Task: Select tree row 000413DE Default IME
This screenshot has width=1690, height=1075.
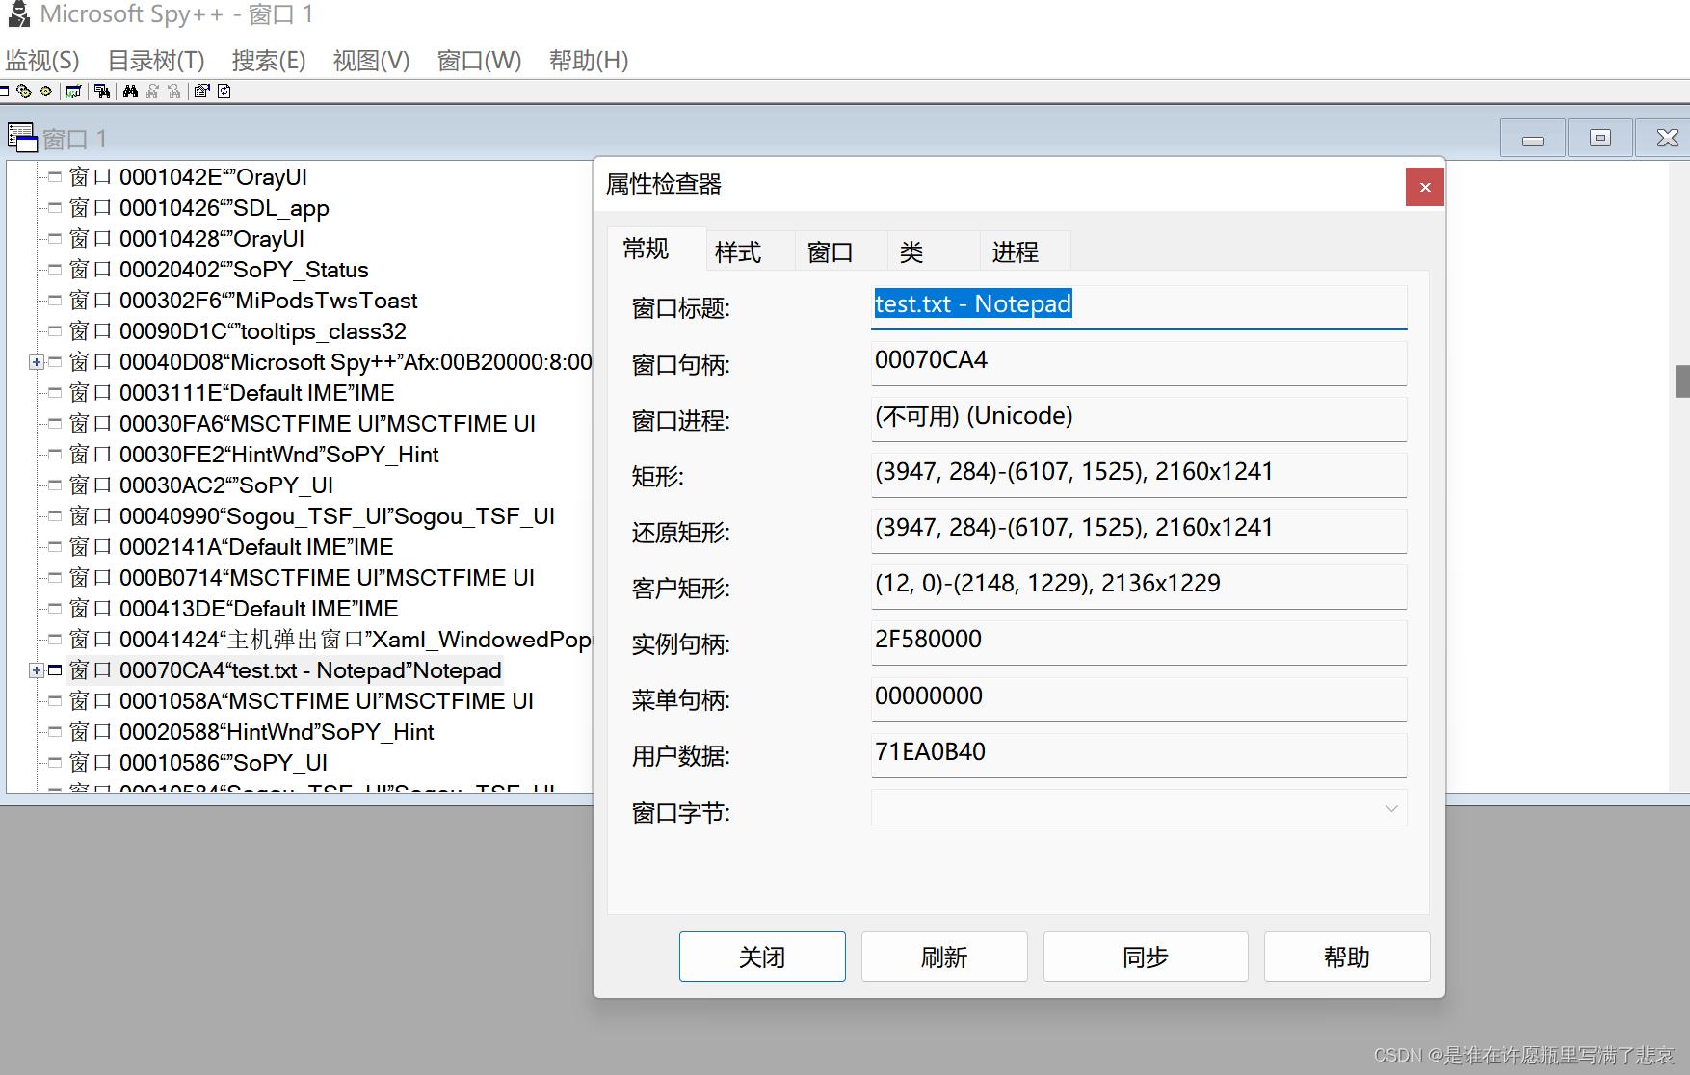Action: 234,609
